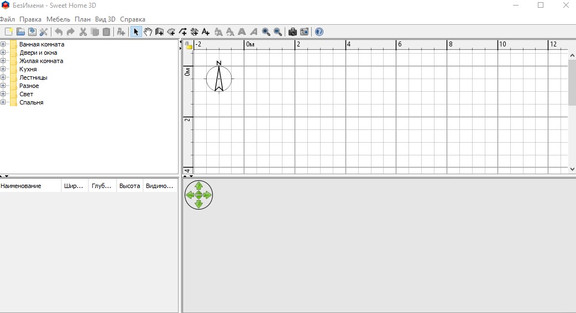Expand the Жилая комната category

[x=3, y=61]
